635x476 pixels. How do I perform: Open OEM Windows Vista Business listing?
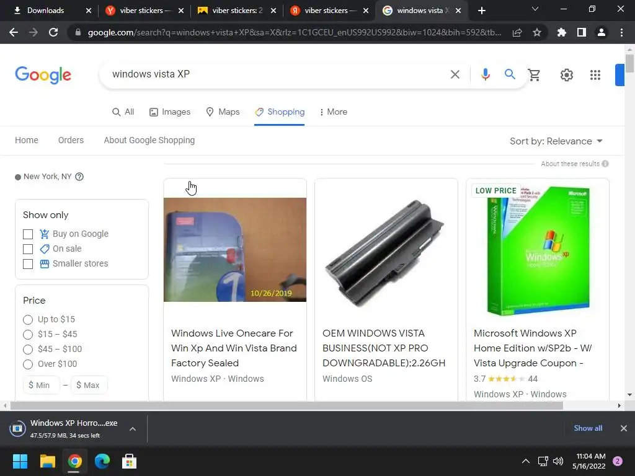tap(384, 348)
